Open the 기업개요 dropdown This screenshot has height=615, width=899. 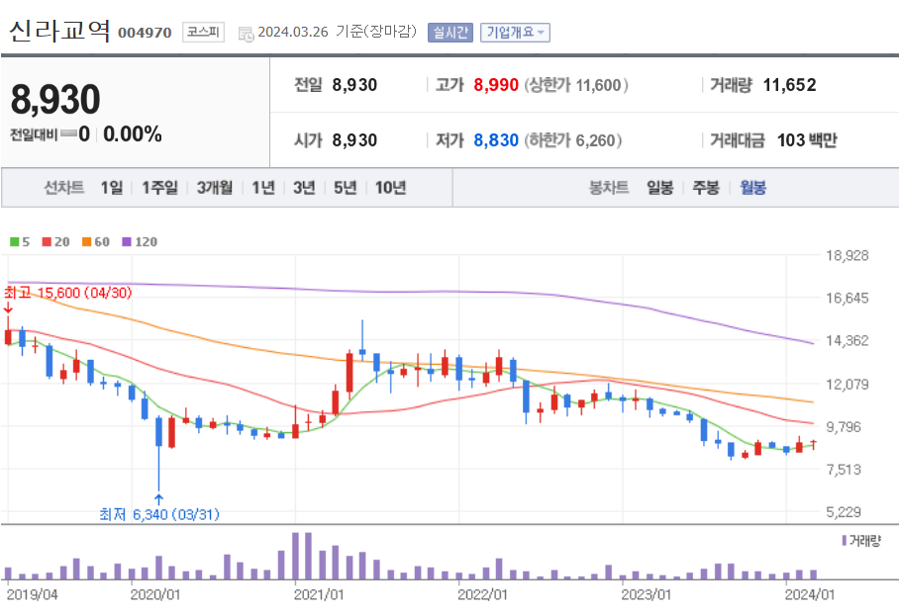click(x=515, y=32)
